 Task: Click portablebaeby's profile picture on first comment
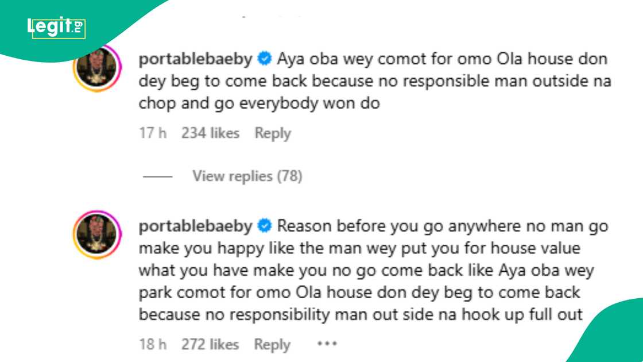96,66
